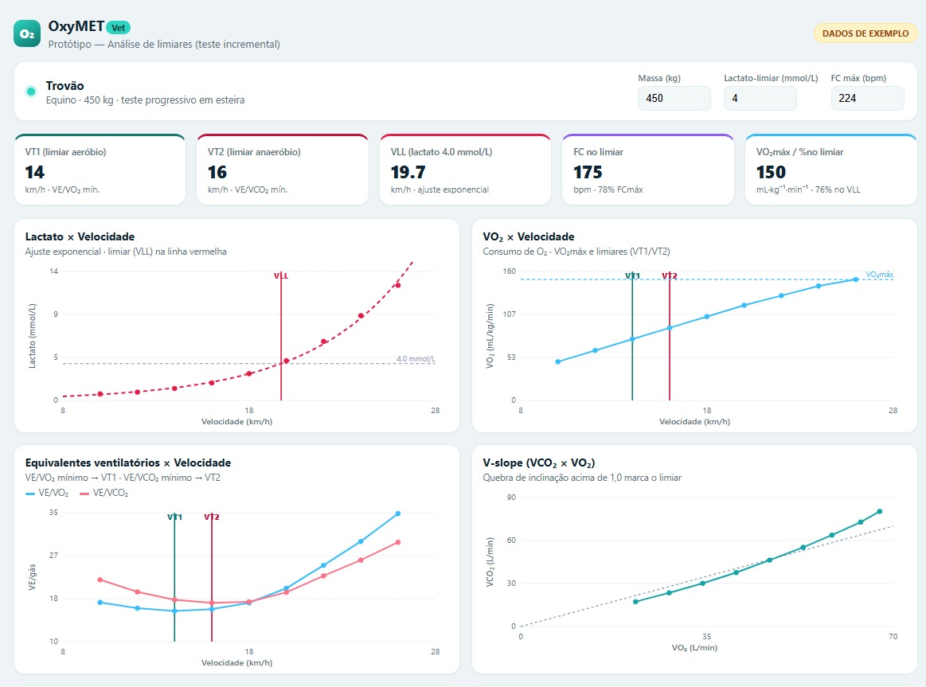Click the subtitle Ajuste exponencial · limiar (VLL)

126,252
